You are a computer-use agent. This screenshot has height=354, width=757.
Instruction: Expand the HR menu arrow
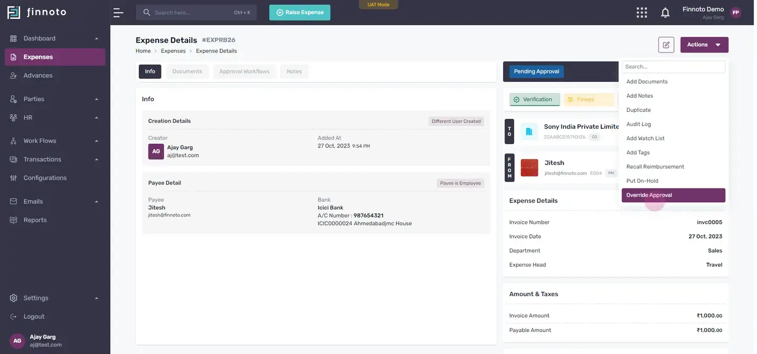(97, 118)
